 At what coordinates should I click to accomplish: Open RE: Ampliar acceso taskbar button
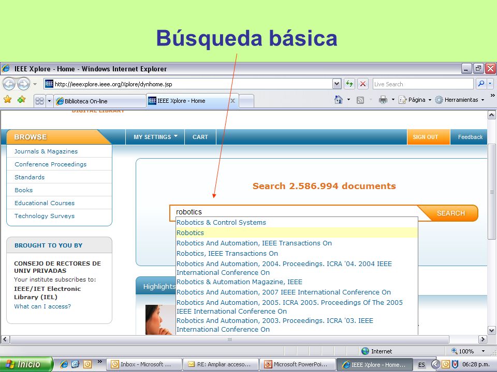221,364
